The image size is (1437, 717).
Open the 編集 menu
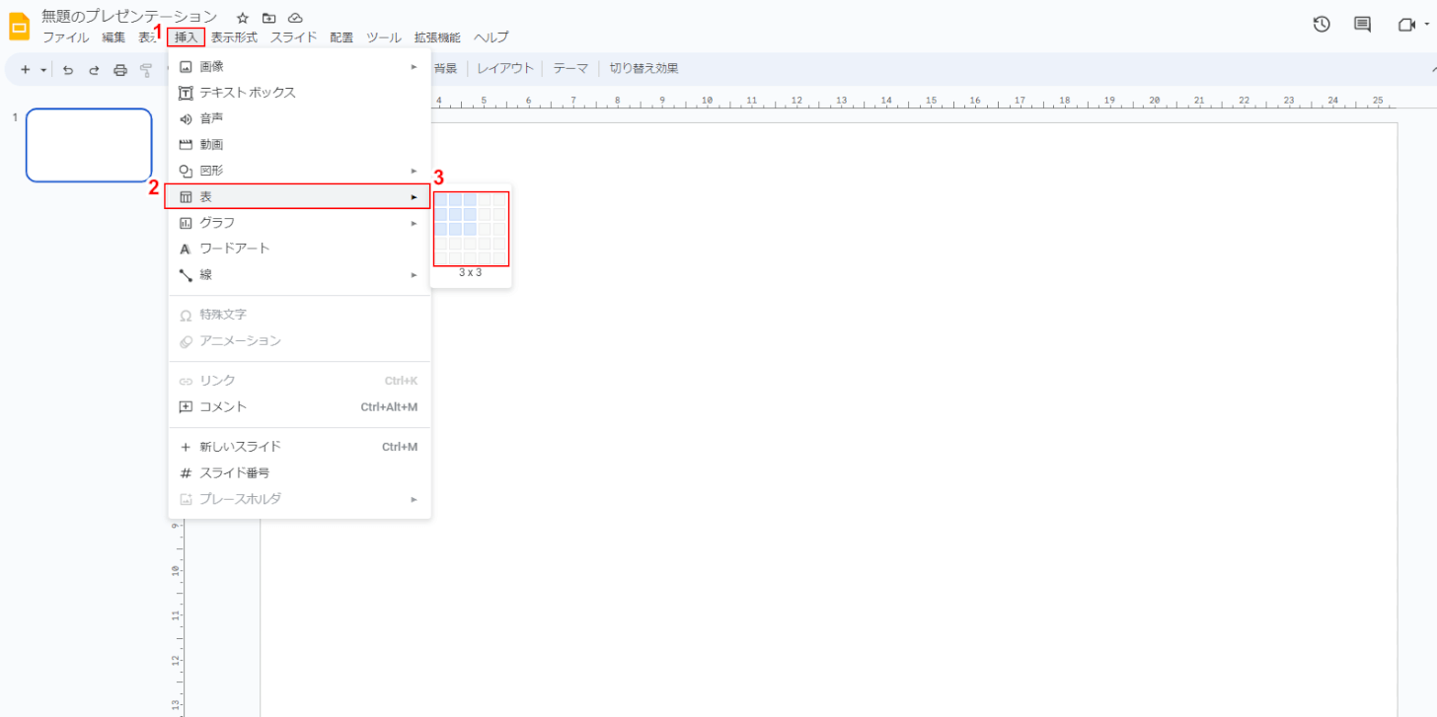(x=113, y=37)
